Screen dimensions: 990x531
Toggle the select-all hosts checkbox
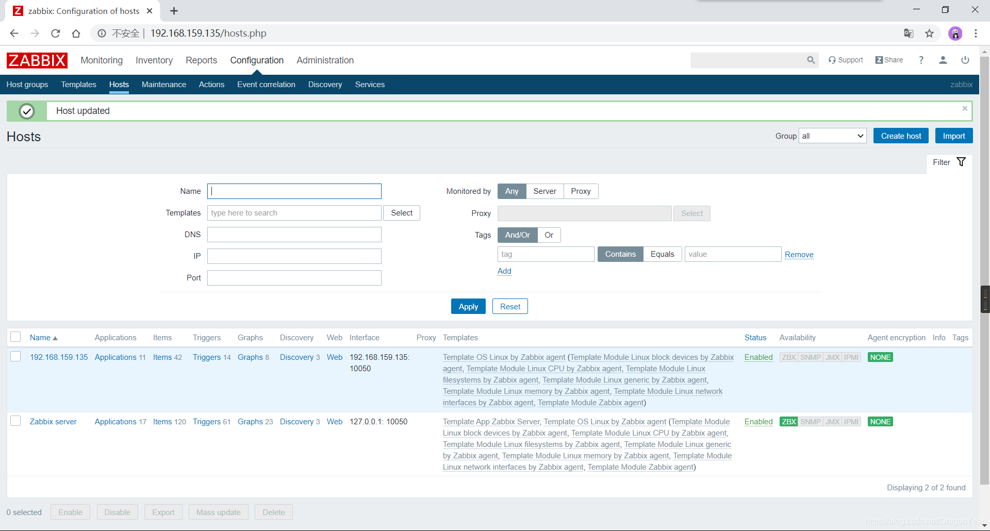(15, 337)
